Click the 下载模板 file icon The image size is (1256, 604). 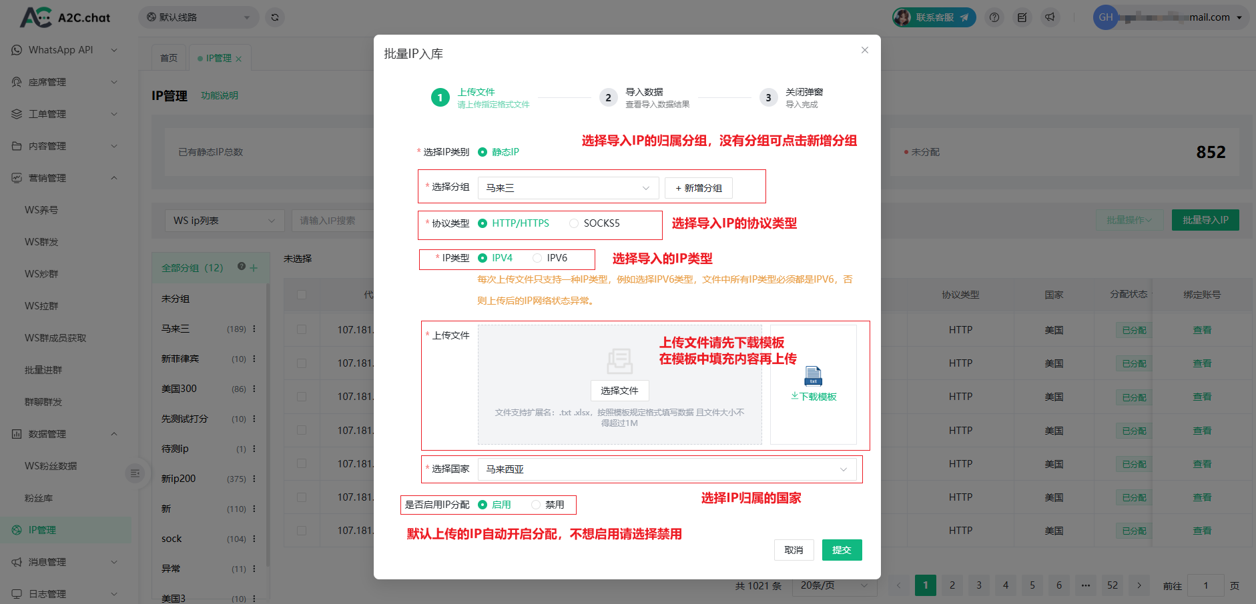(813, 377)
